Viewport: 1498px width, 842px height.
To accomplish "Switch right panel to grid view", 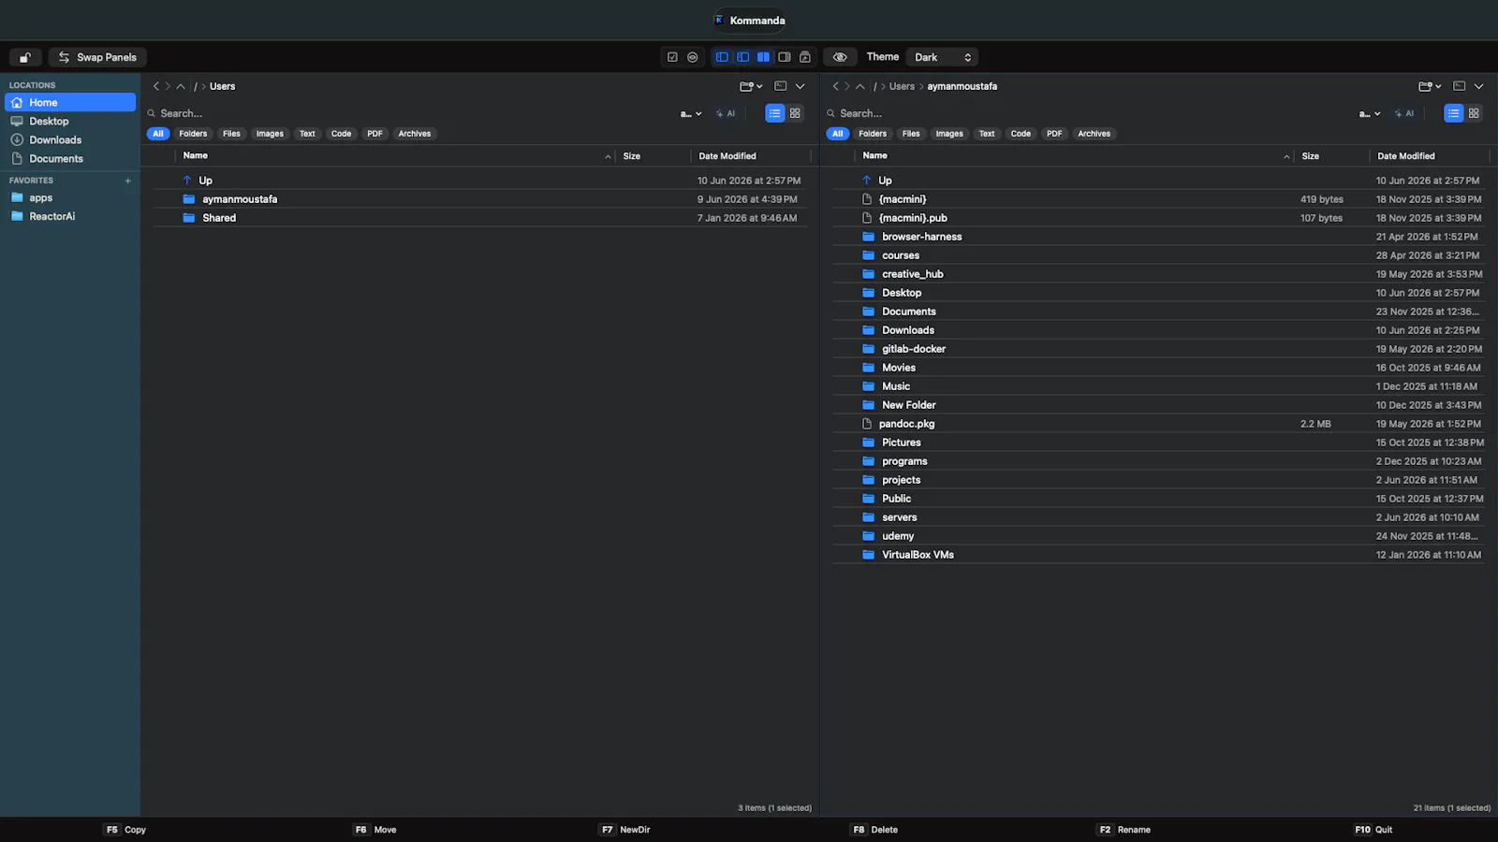I will pos(1474,113).
